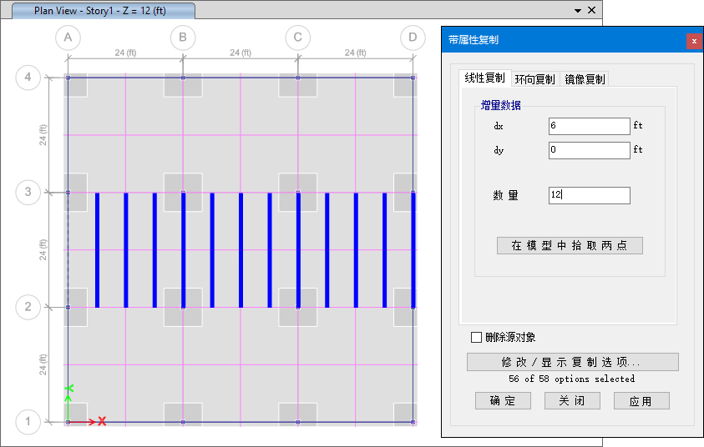This screenshot has width=704, height=447.
Task: Click grid bubble B at top
Action: 183,38
